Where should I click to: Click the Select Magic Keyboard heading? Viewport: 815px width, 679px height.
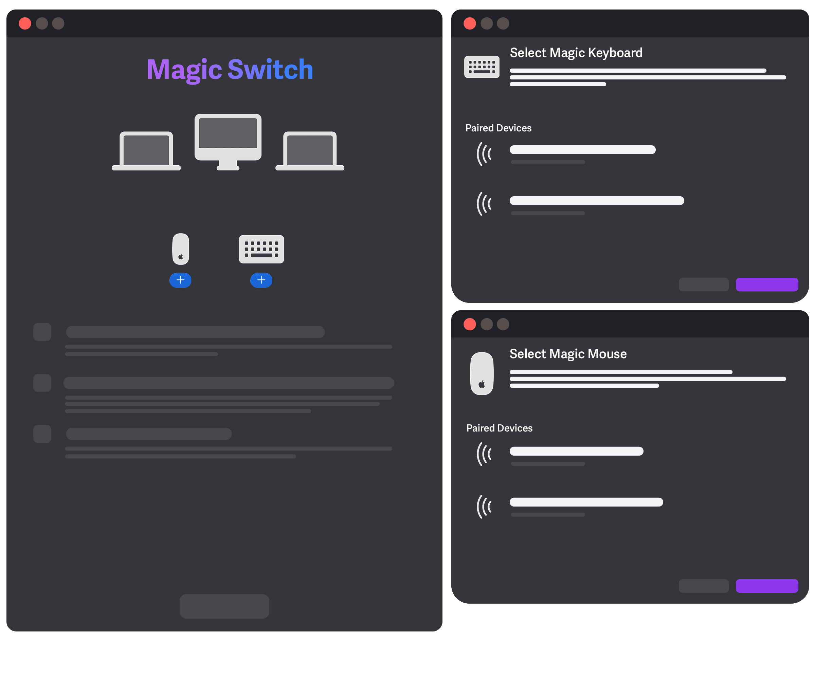click(576, 53)
